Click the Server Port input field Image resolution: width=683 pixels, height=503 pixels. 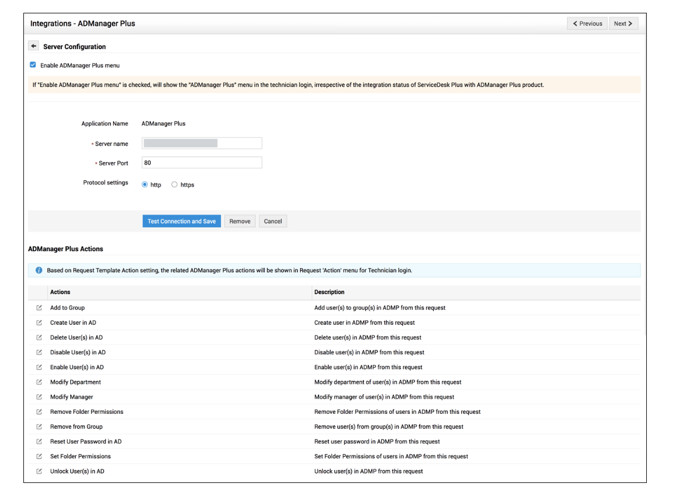202,163
